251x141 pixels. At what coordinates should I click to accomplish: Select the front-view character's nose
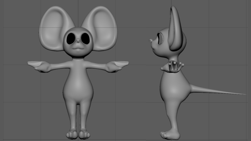78,41
